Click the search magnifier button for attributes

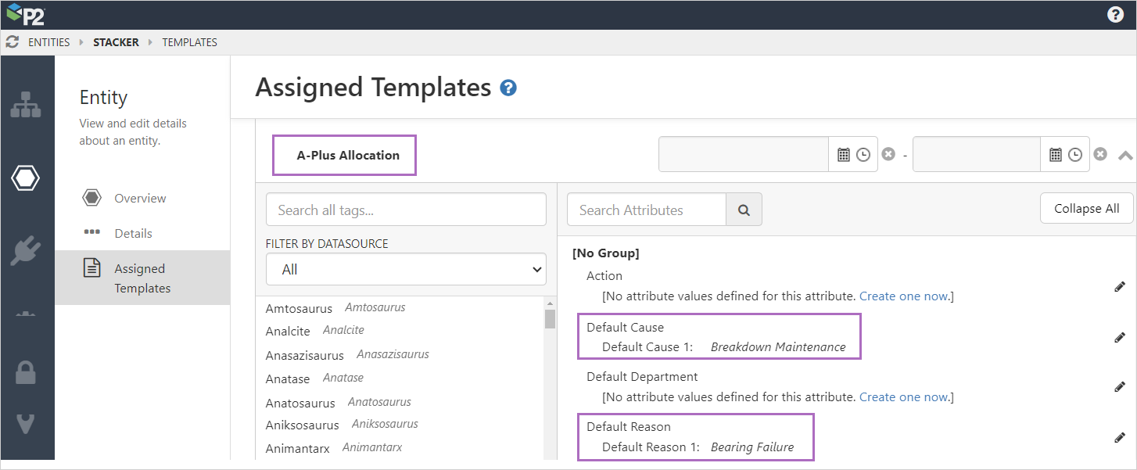point(744,210)
